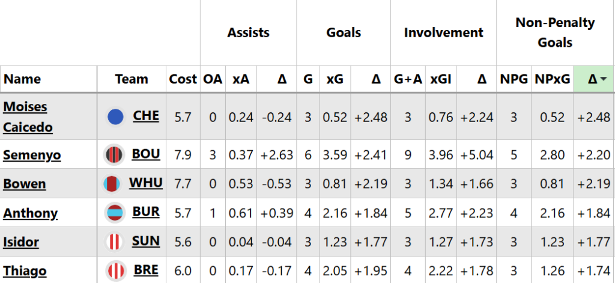
Task: Sort by the Team column header
Action: (132, 79)
